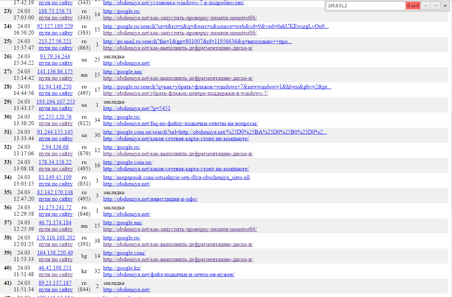Select region number (863) in row 25
This screenshot has width=452, height=297.
click(84, 48)
